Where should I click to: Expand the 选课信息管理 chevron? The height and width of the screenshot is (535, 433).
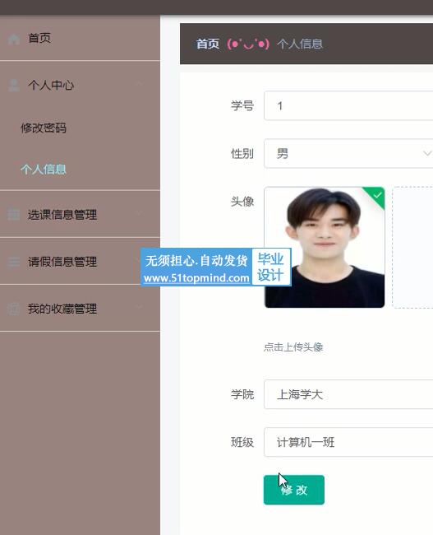point(139,213)
